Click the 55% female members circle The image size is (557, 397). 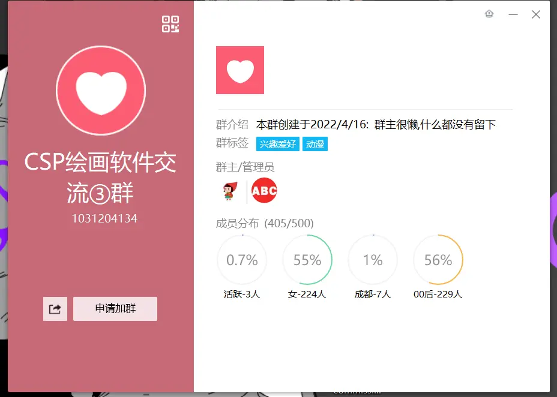click(x=307, y=260)
